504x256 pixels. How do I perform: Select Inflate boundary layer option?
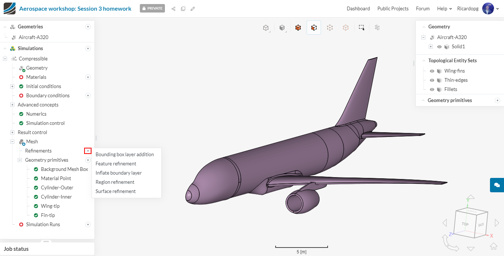[118, 173]
